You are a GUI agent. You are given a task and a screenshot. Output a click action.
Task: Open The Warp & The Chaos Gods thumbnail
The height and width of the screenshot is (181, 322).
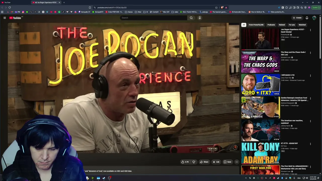pyautogui.click(x=260, y=62)
